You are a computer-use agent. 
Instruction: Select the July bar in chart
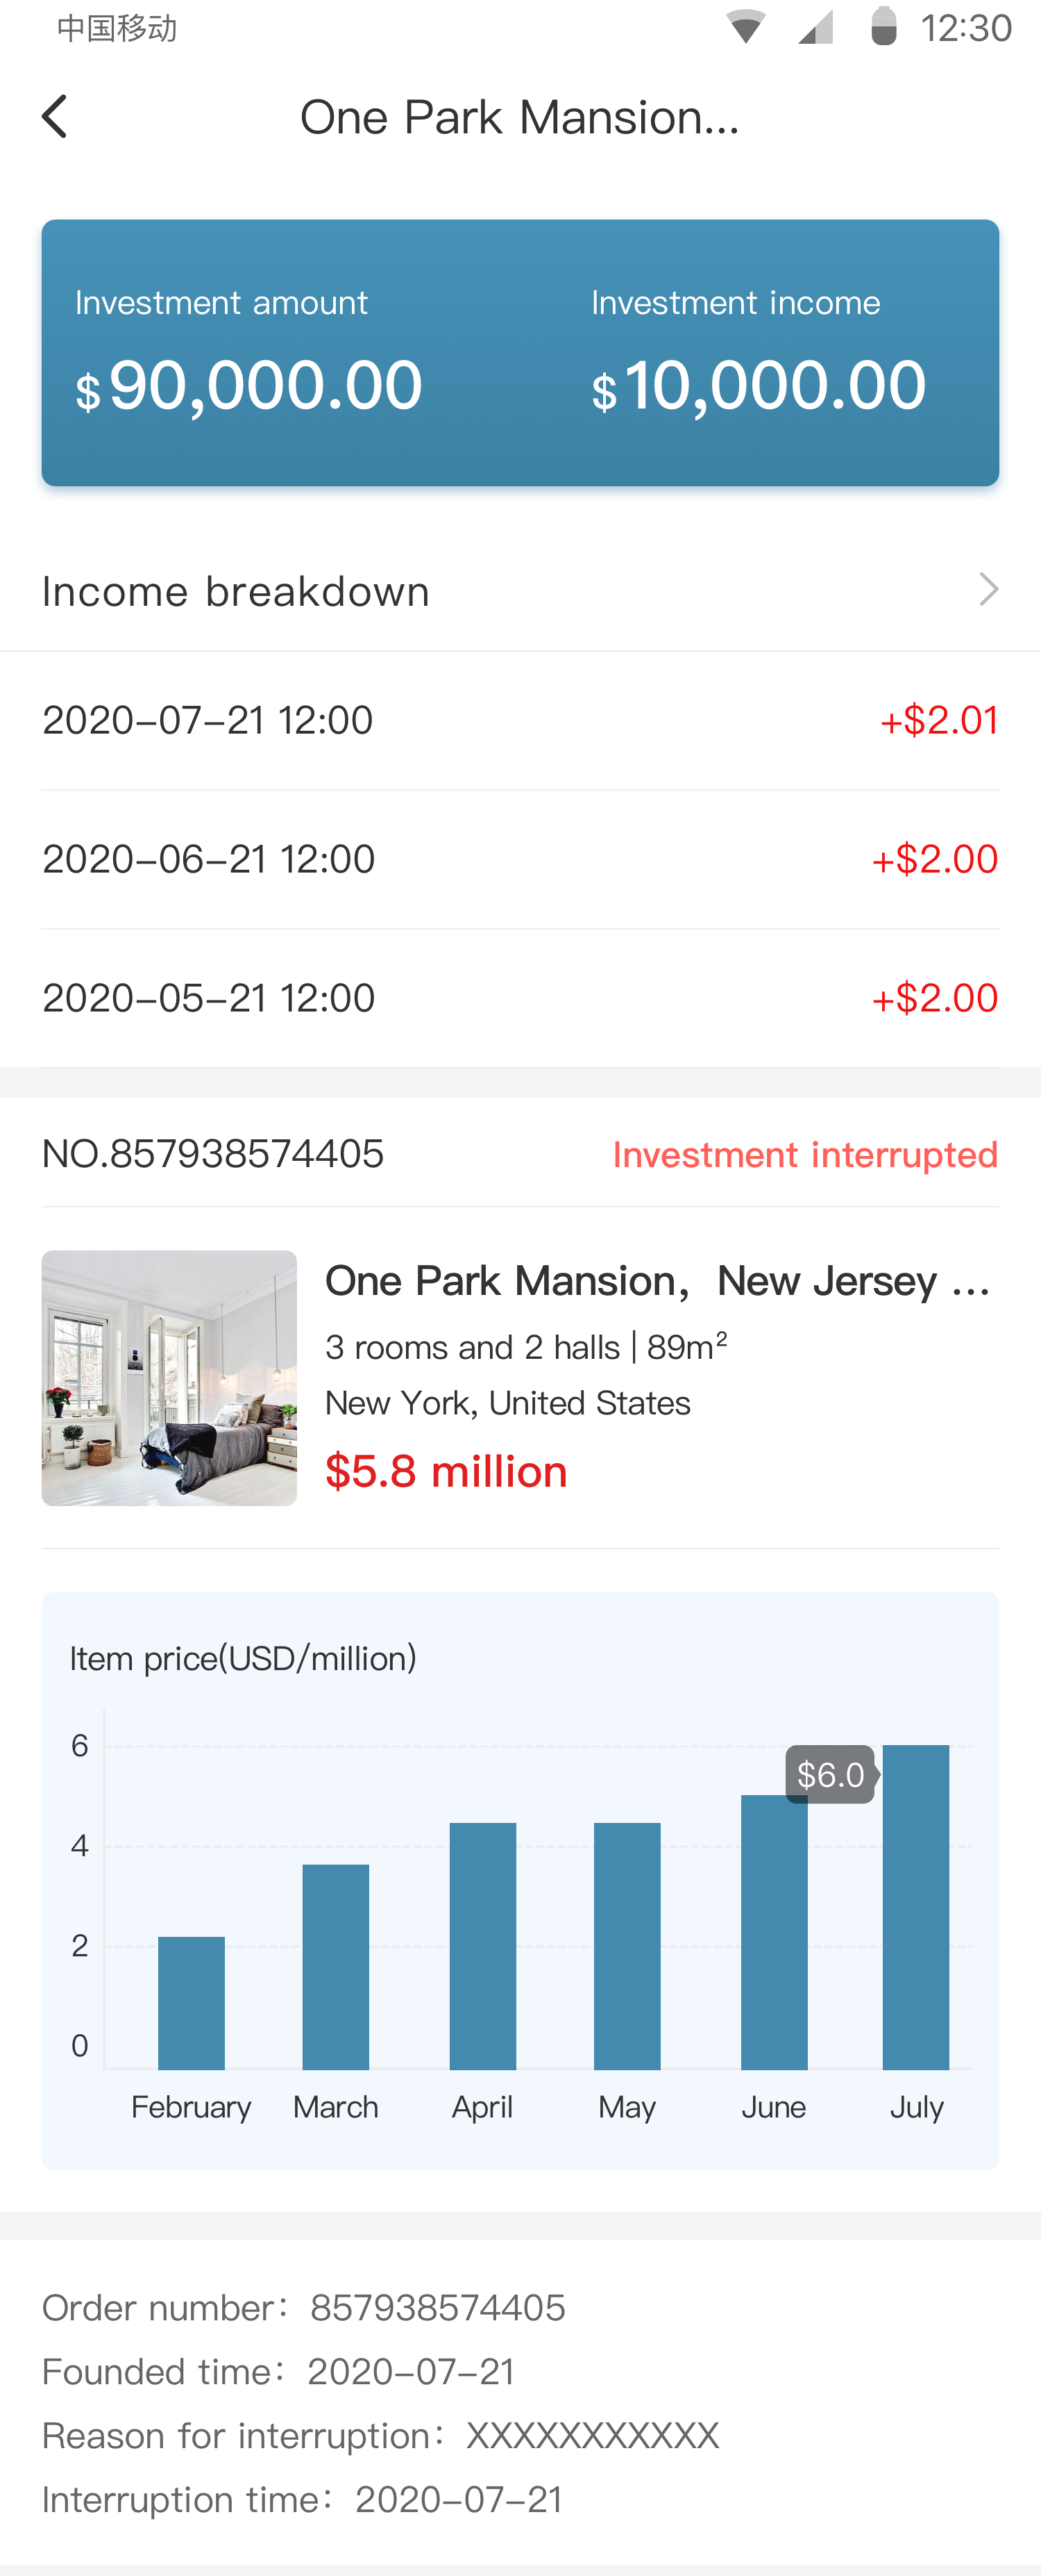tap(915, 1906)
